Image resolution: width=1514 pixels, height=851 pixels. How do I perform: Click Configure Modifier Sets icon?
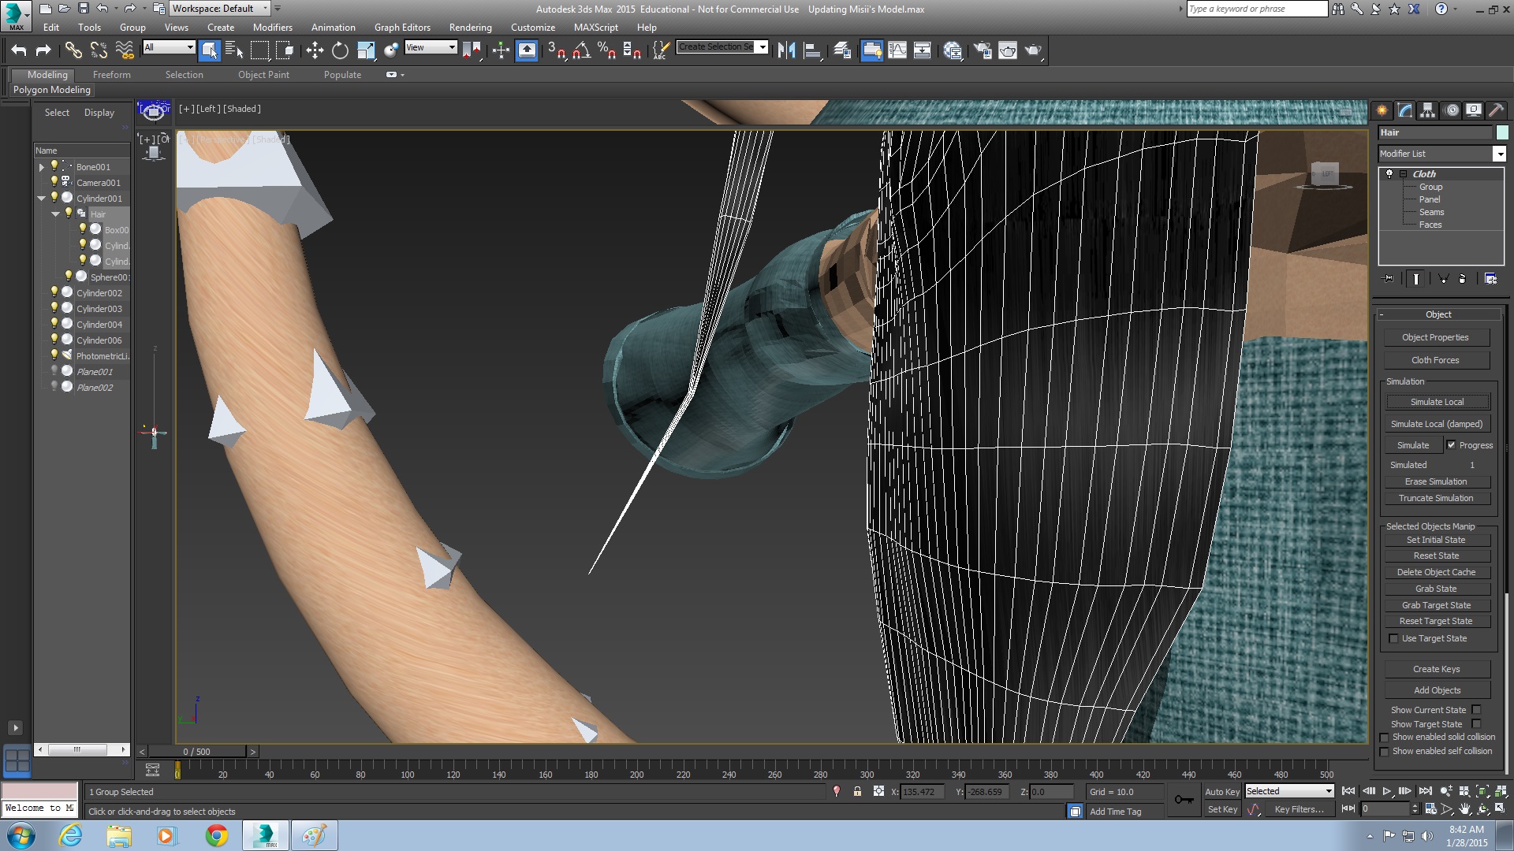(1490, 278)
